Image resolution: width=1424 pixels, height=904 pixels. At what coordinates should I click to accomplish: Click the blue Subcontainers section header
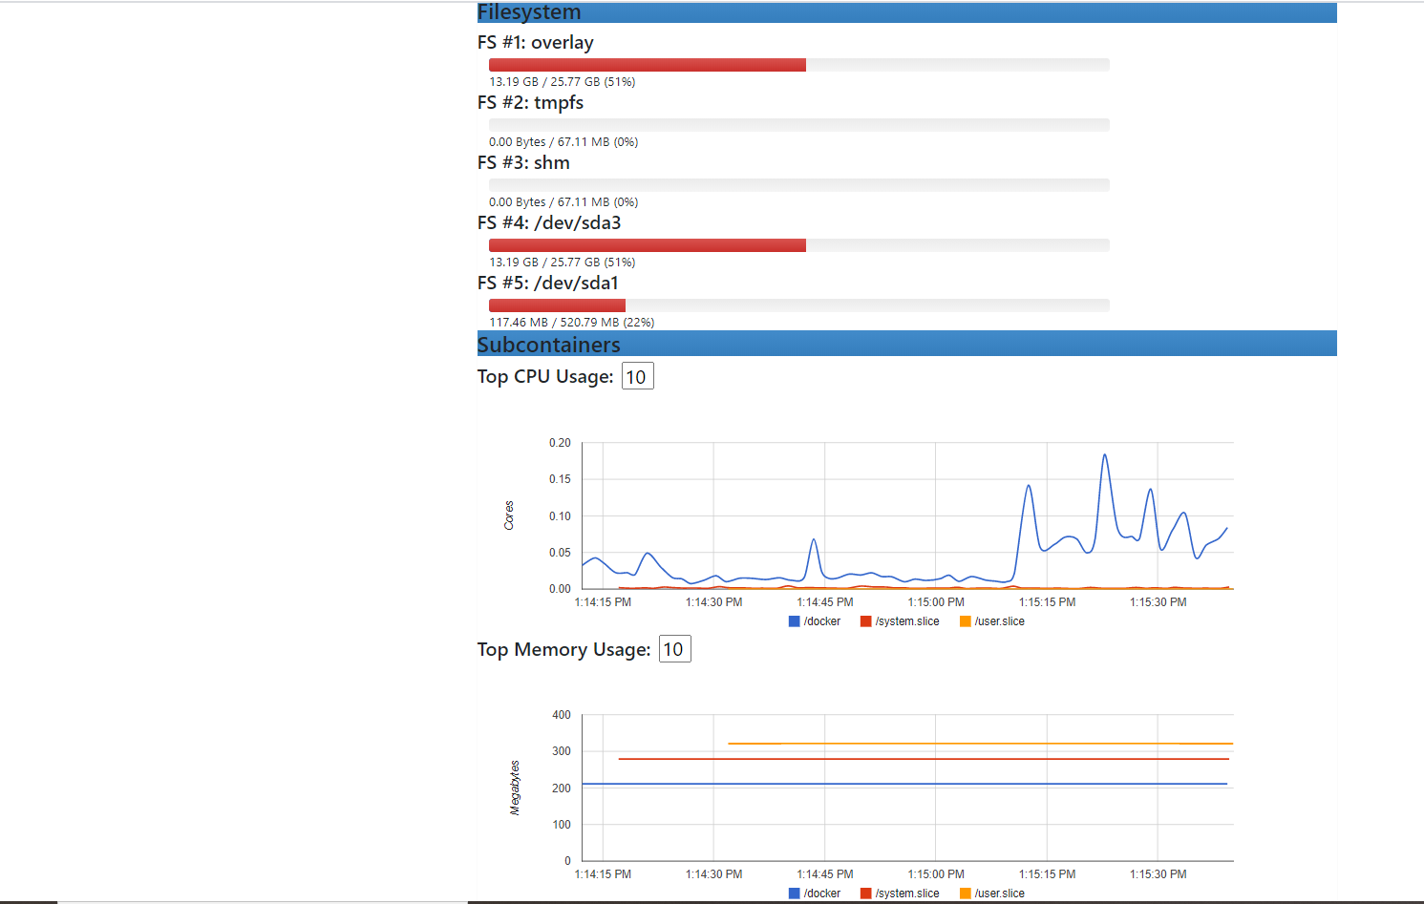pyautogui.click(x=905, y=344)
